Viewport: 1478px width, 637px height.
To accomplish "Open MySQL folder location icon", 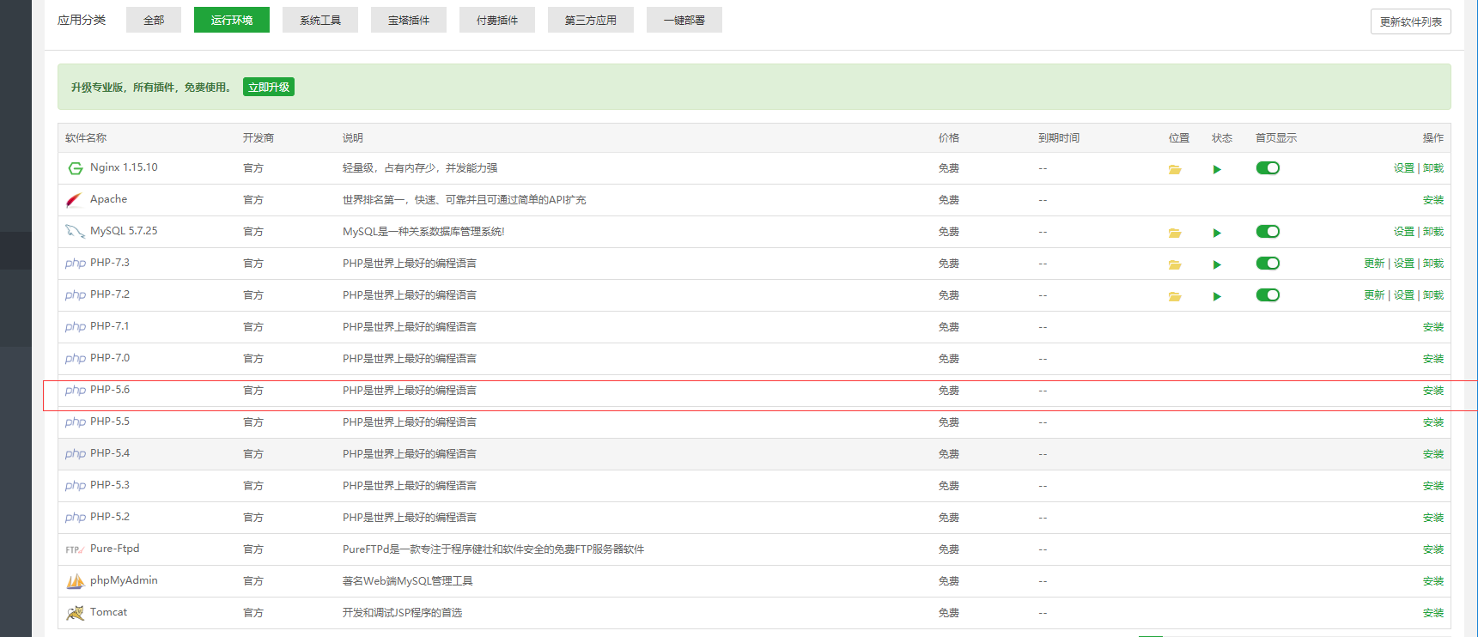I will [1175, 233].
